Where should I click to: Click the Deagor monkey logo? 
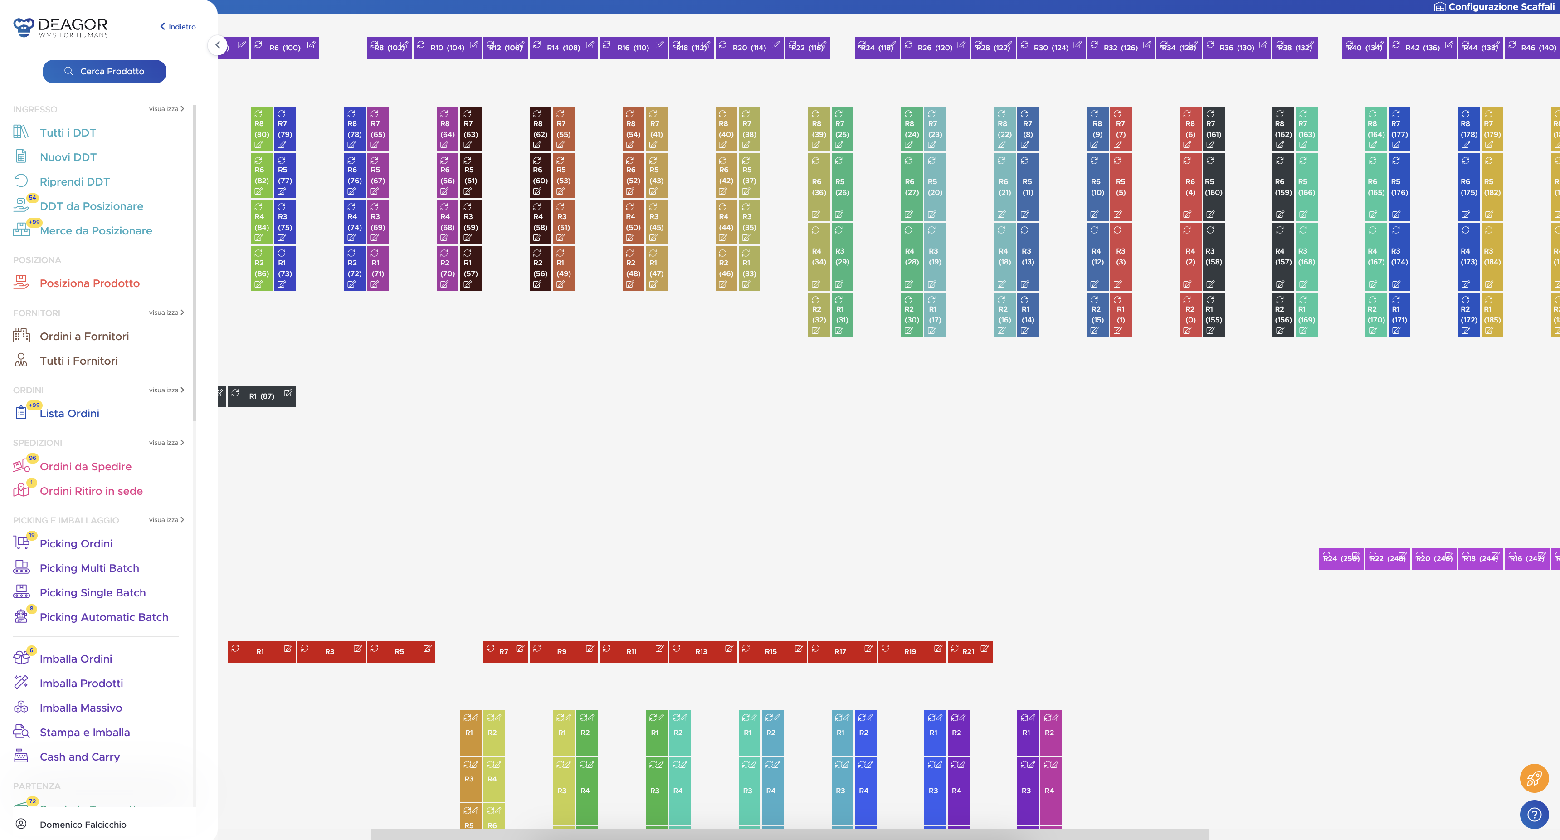23,27
